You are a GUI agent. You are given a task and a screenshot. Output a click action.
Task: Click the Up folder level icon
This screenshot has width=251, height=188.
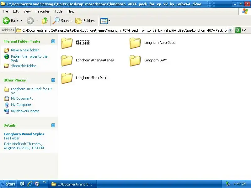coord(45,21)
